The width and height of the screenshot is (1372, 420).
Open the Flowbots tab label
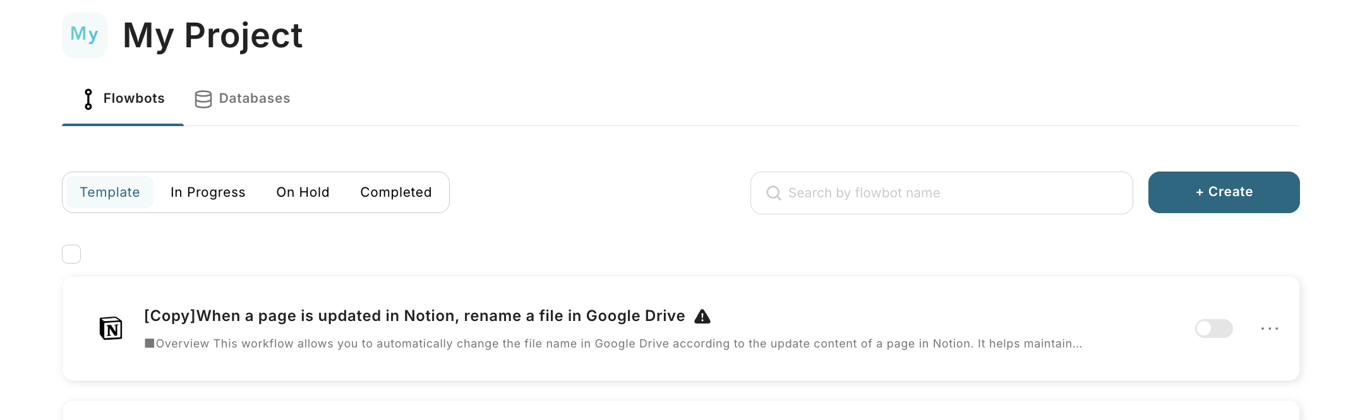pyautogui.click(x=134, y=98)
